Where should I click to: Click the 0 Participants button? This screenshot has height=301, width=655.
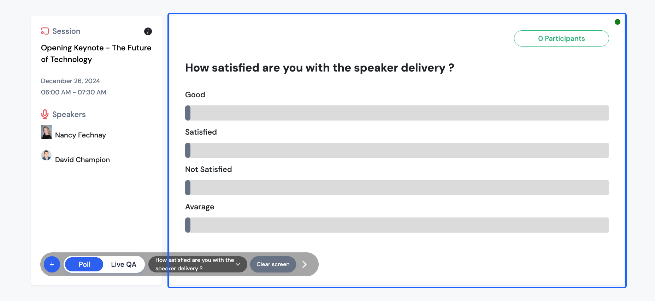coord(561,38)
